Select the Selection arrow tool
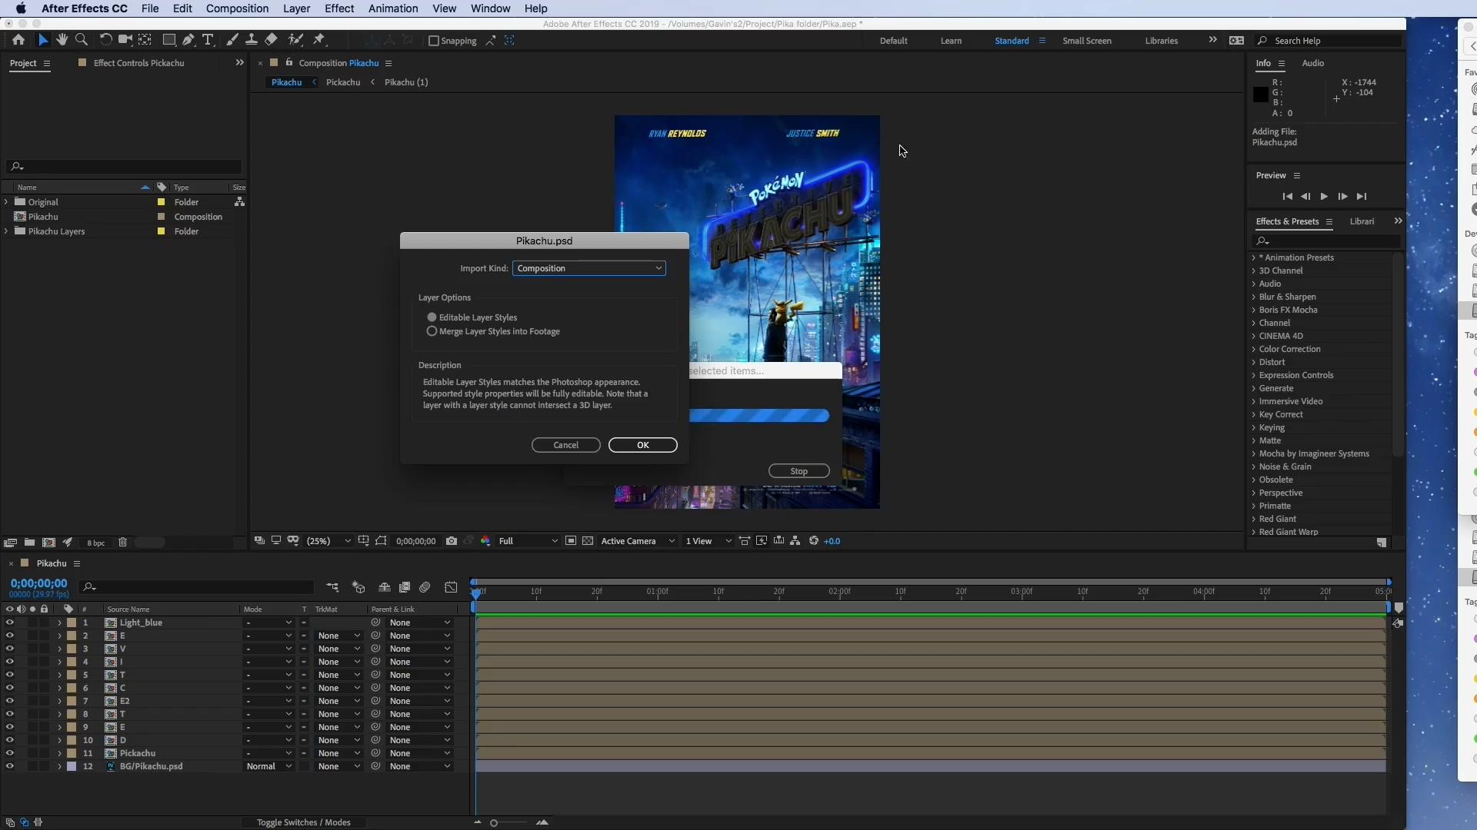This screenshot has width=1477, height=830. coord(43,40)
